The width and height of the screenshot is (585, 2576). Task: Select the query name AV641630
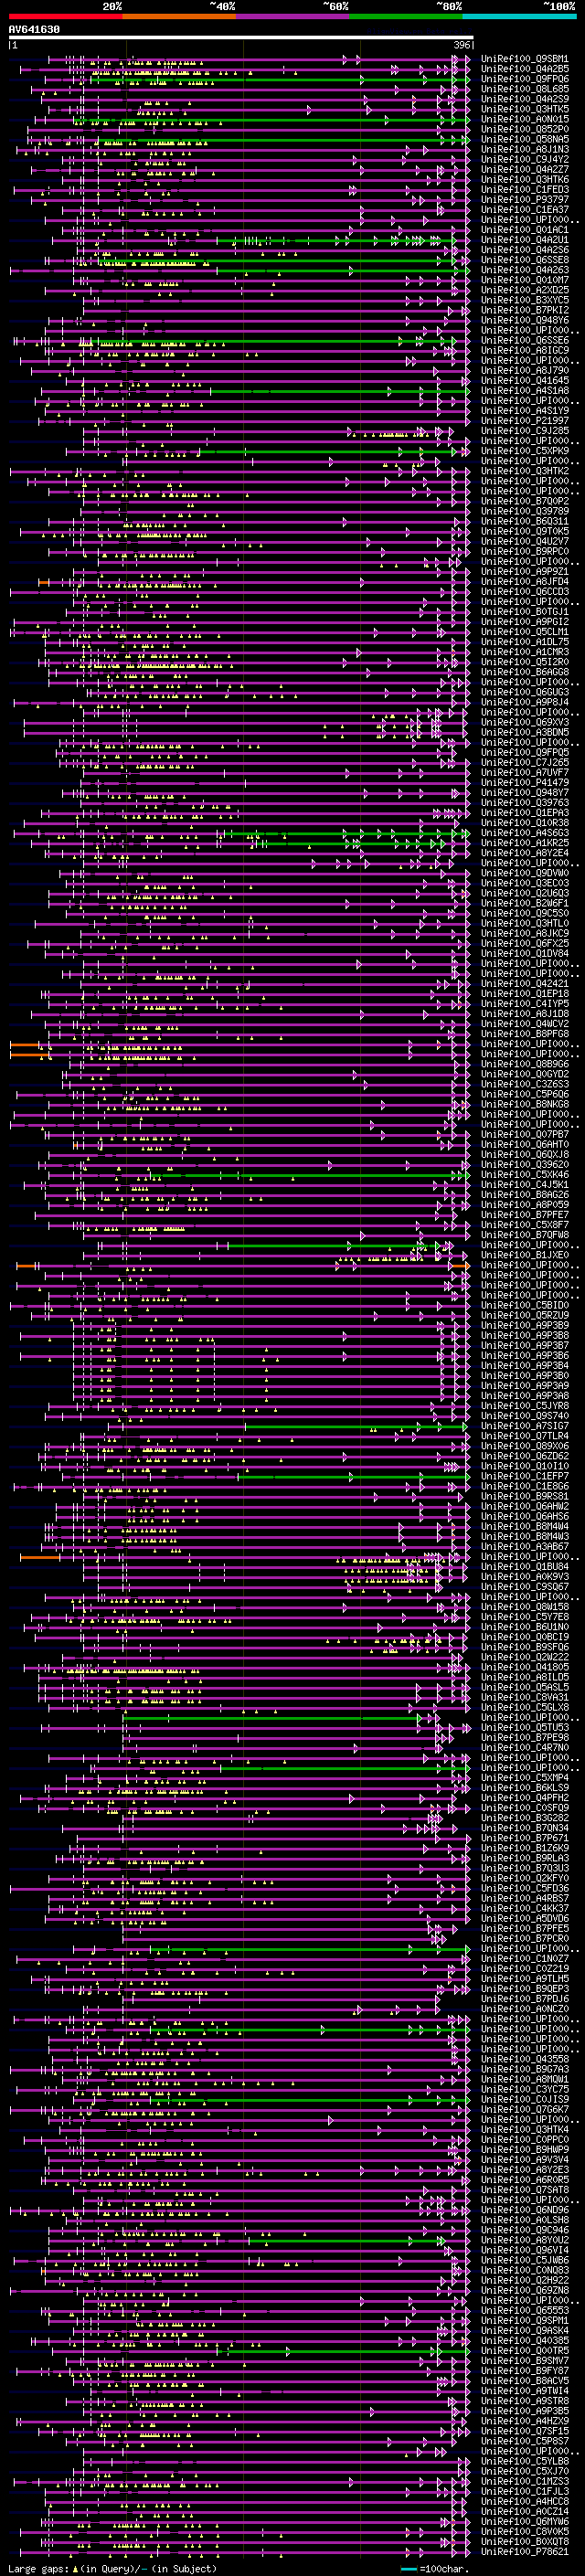pos(34,29)
